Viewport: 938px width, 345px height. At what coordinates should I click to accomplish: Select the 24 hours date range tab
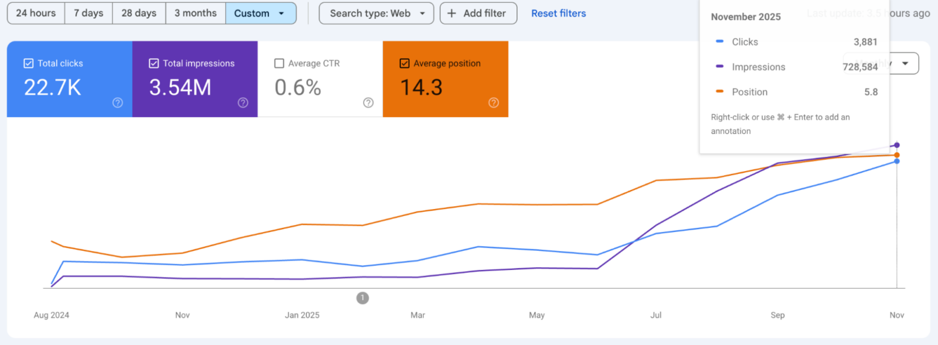point(36,13)
